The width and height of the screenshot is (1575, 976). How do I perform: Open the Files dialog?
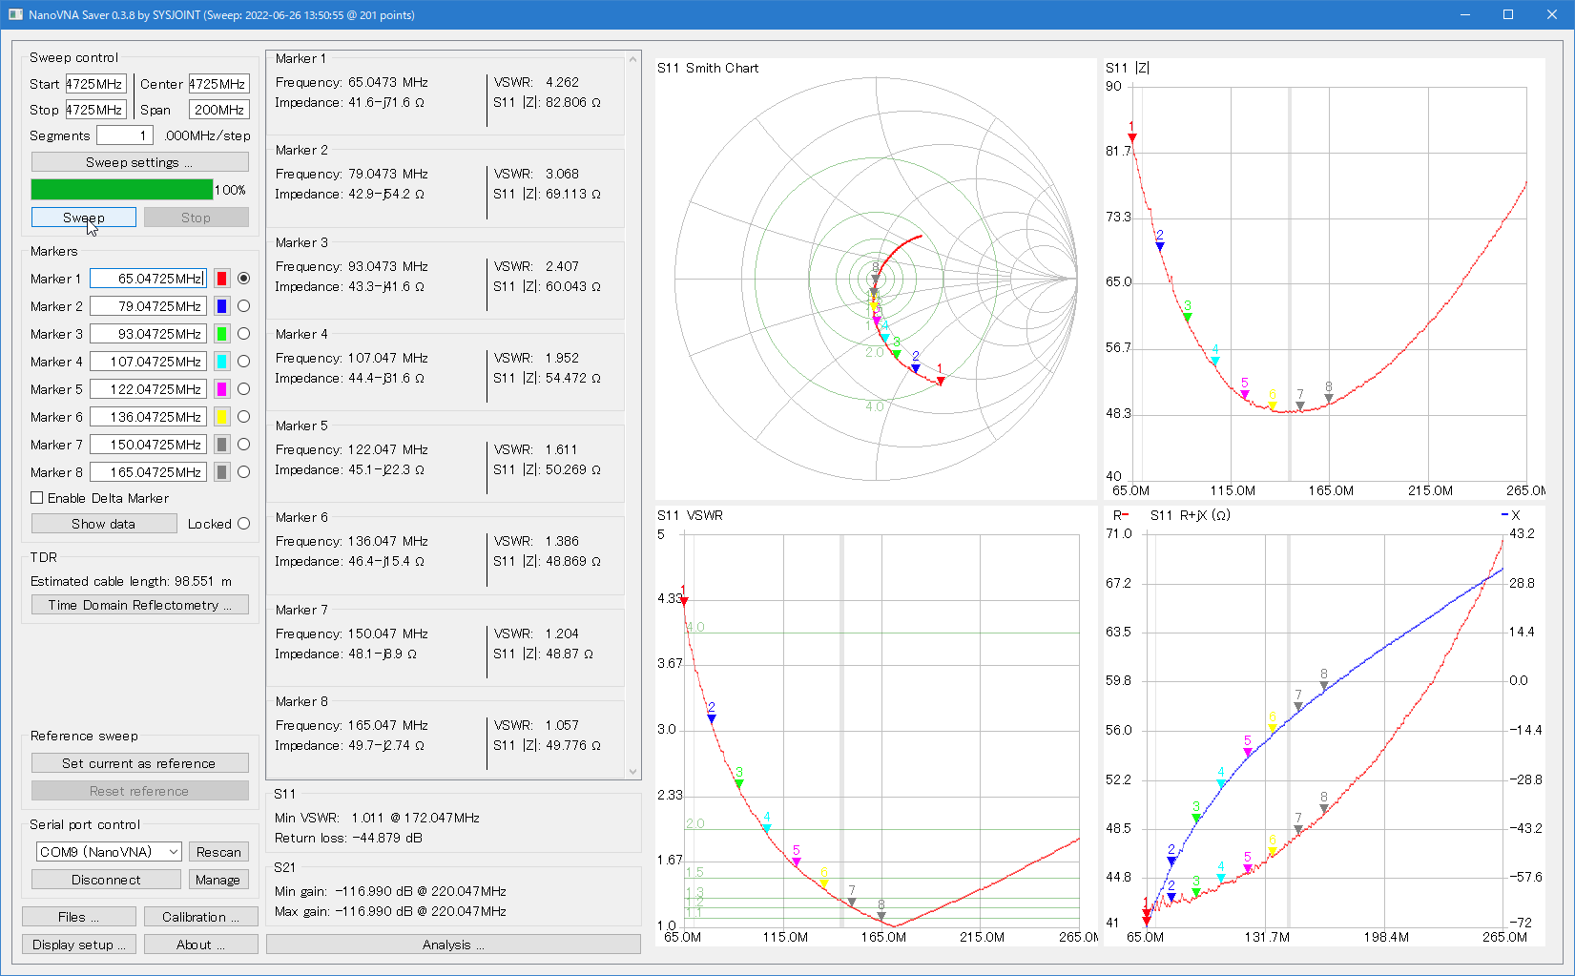[79, 917]
